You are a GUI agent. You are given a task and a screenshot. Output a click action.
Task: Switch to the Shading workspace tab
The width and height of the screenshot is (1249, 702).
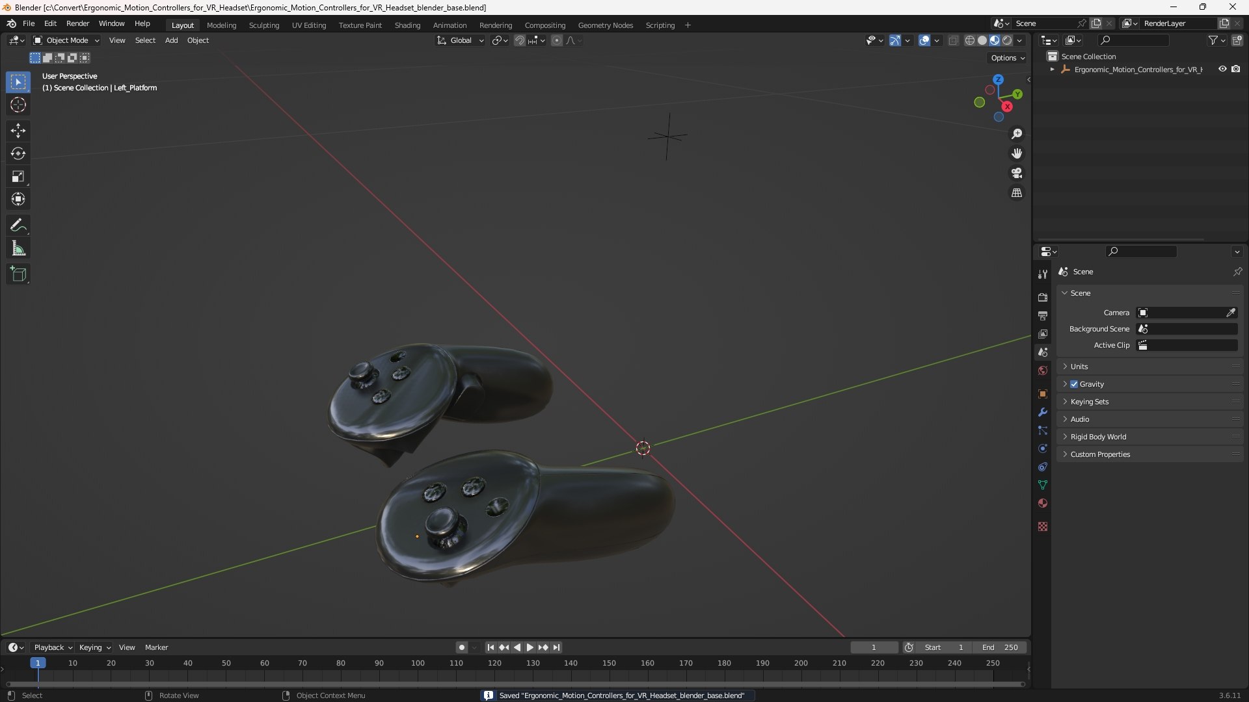coord(407,25)
